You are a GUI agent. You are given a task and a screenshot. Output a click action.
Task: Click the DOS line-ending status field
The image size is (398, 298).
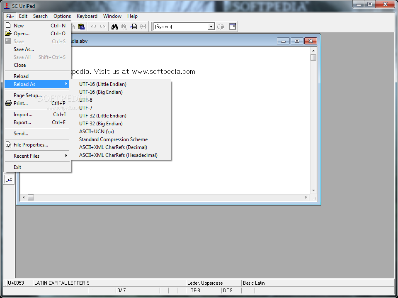coord(231,291)
